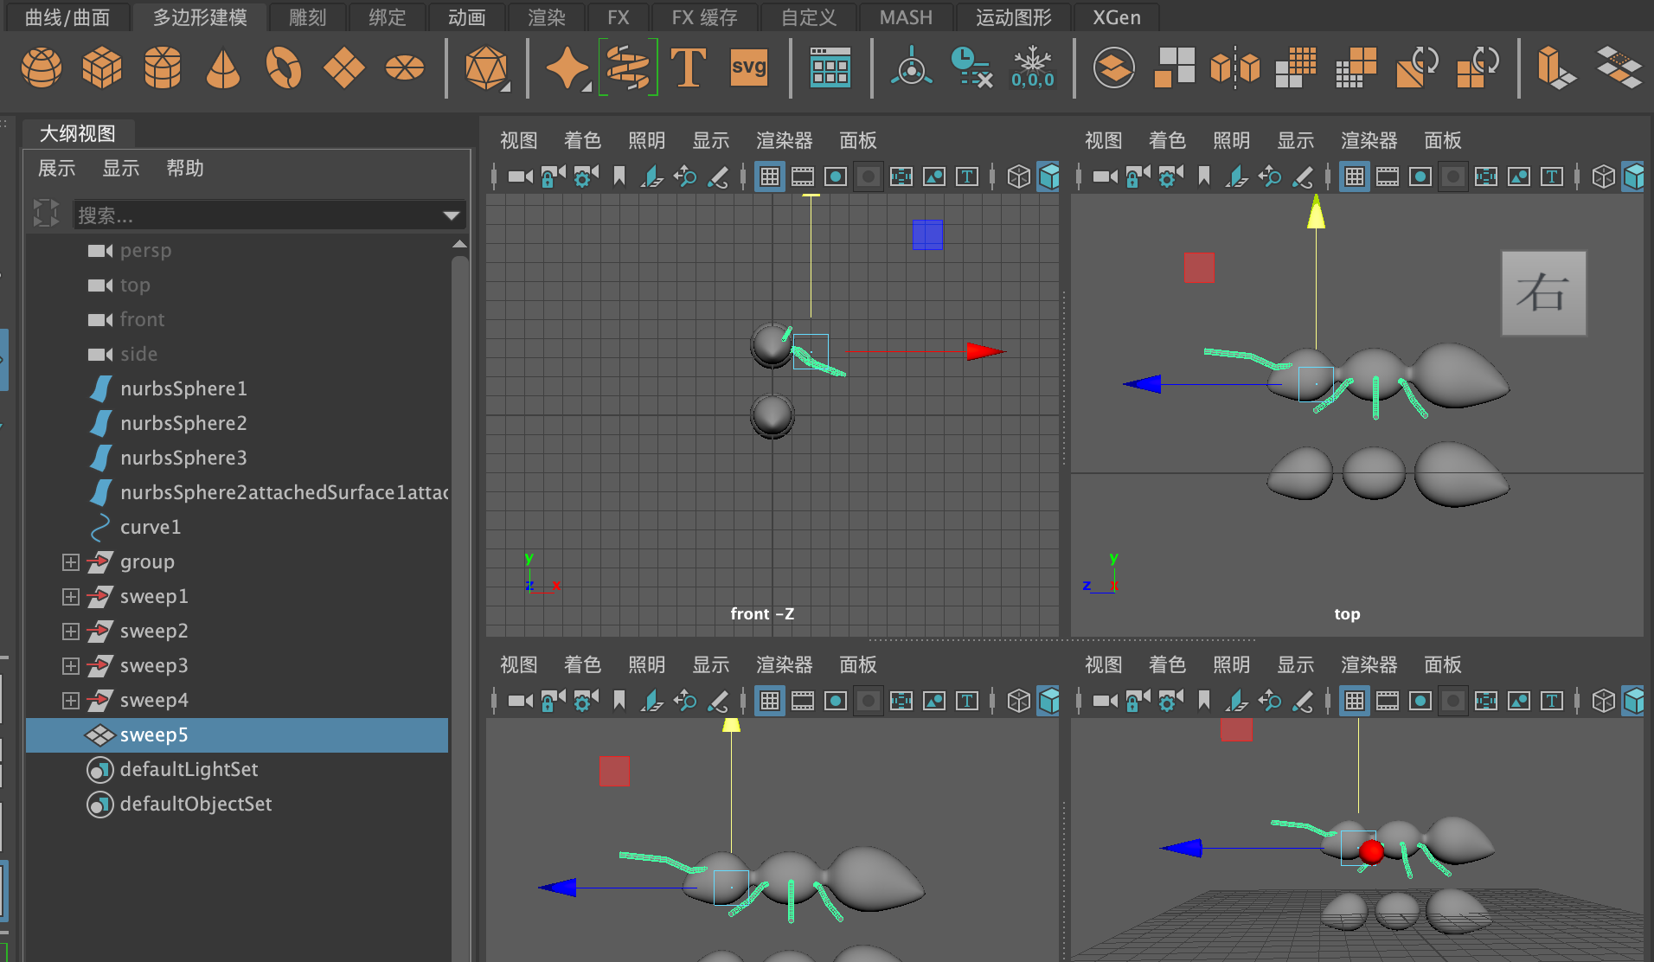Image resolution: width=1654 pixels, height=962 pixels.
Task: Open 着色 menu in top viewport
Action: (1167, 140)
